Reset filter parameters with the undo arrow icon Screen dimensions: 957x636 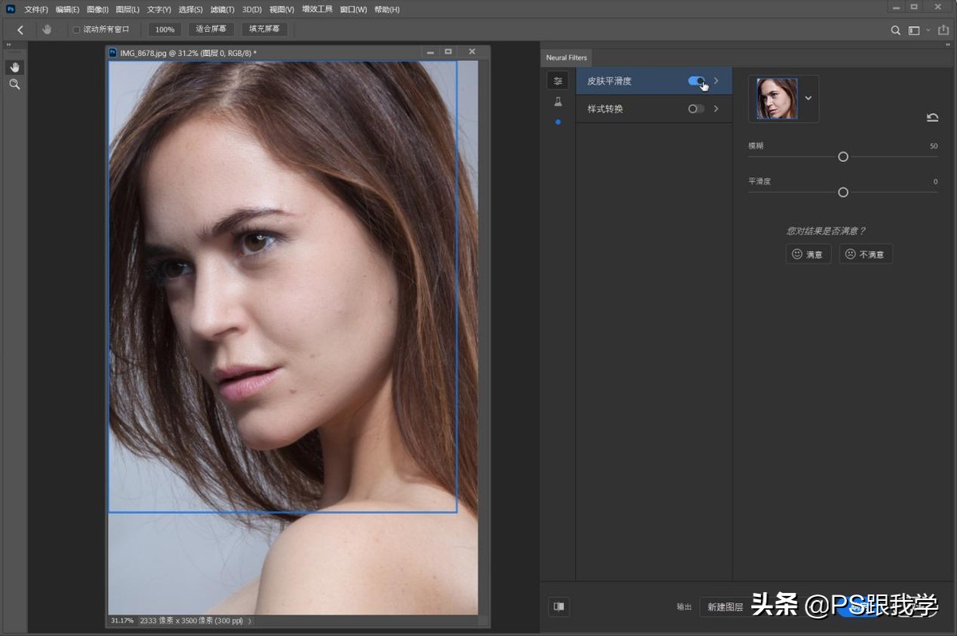point(932,118)
